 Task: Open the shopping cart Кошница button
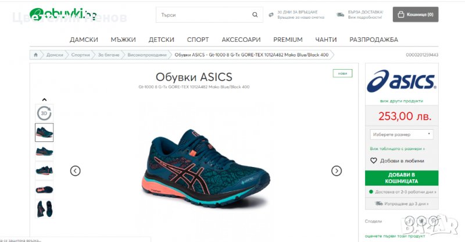(x=416, y=15)
